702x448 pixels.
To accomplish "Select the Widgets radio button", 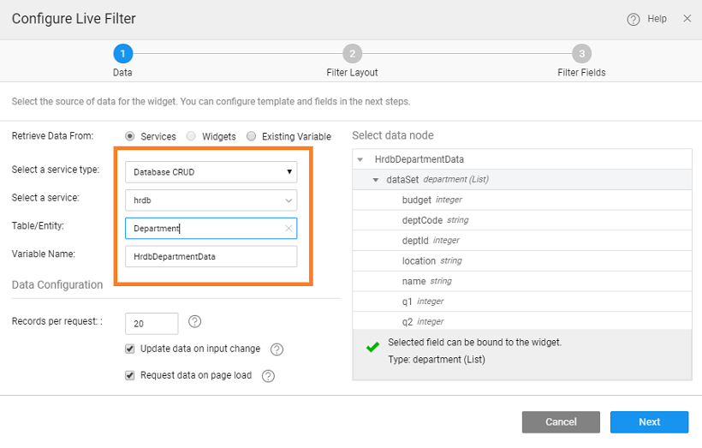I will pyautogui.click(x=191, y=136).
